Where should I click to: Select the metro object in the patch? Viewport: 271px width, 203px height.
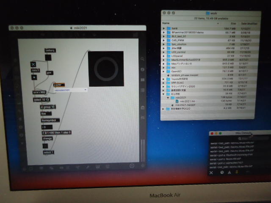point(36,70)
